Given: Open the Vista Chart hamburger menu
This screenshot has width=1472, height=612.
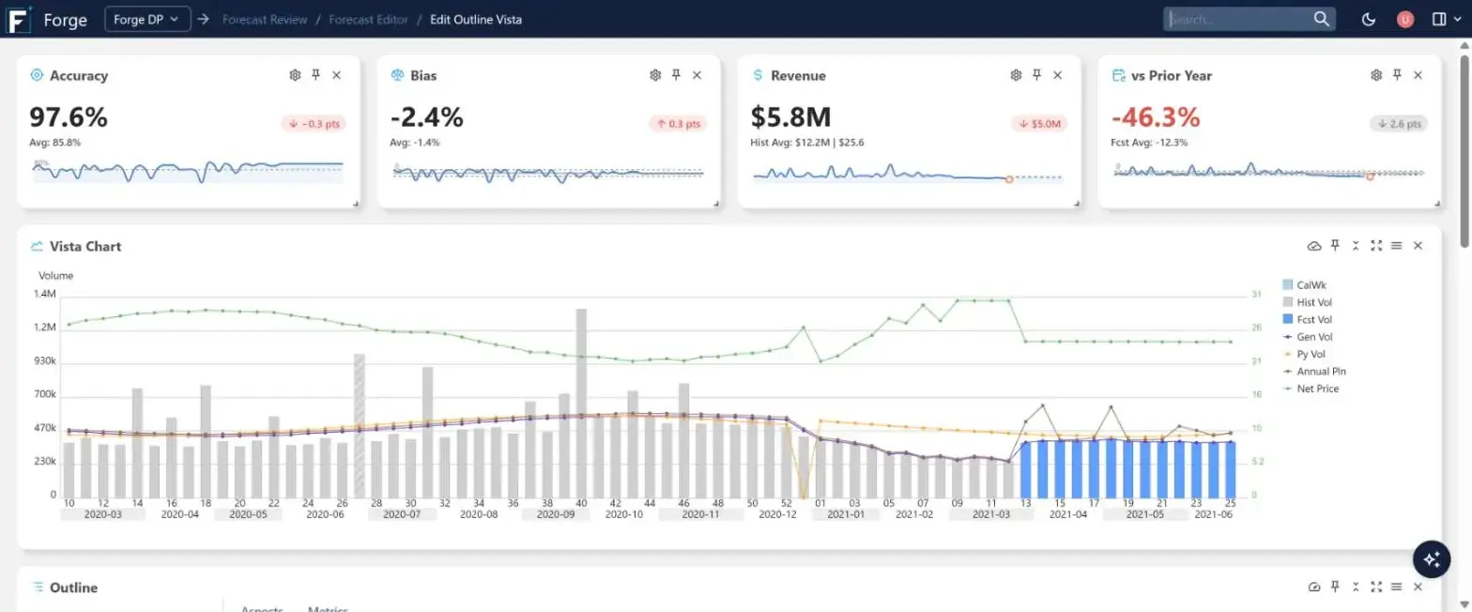Looking at the screenshot, I should pyautogui.click(x=1397, y=246).
